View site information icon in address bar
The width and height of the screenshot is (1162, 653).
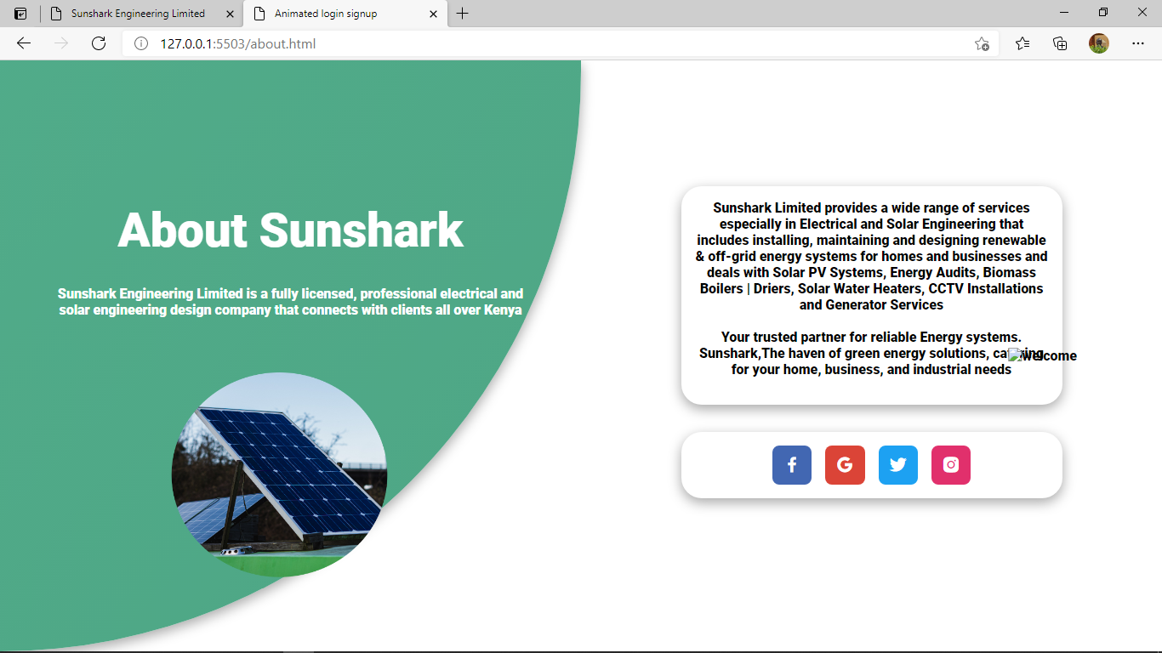(x=141, y=43)
